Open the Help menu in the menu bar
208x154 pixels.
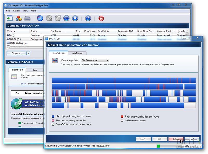click(34, 11)
